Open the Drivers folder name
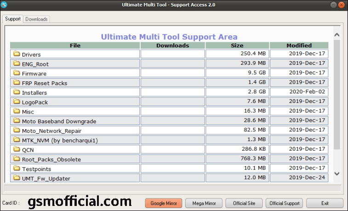Image resolution: width=348 pixels, height=211 pixels. (x=31, y=55)
